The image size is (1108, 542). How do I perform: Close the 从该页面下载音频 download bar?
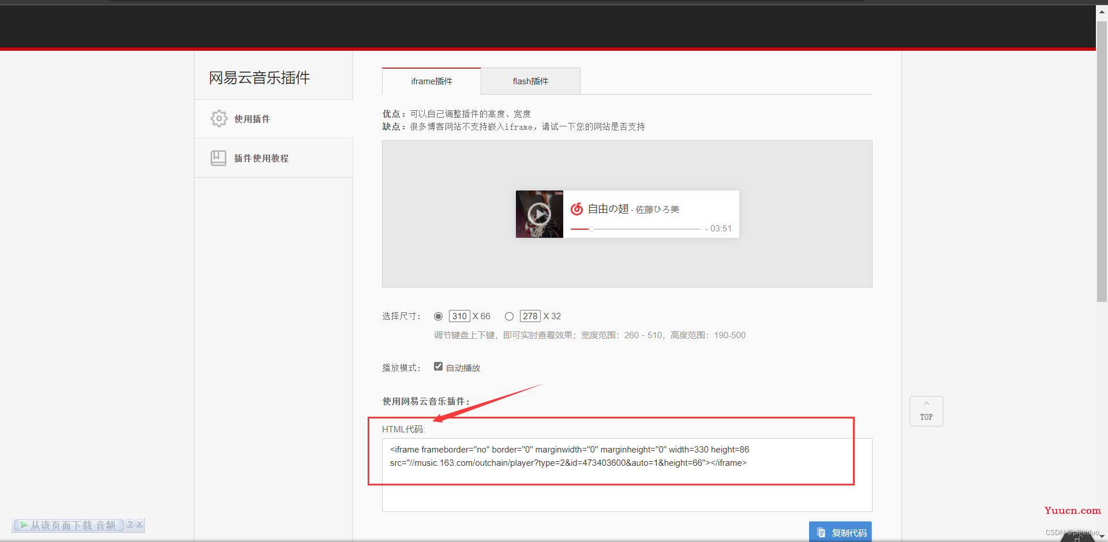139,524
